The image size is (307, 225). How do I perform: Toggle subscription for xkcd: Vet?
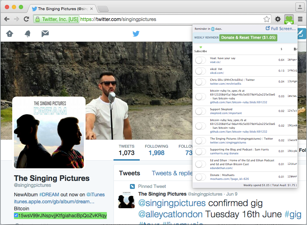pyautogui.click(x=201, y=71)
